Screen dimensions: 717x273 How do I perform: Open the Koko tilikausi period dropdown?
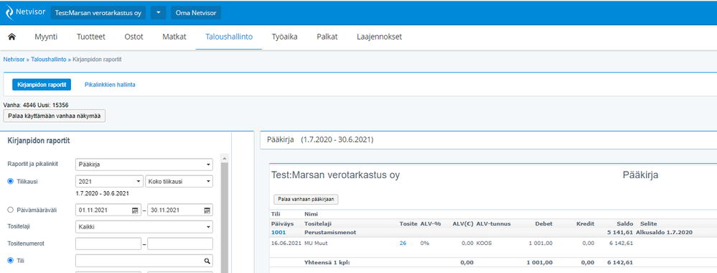[179, 181]
